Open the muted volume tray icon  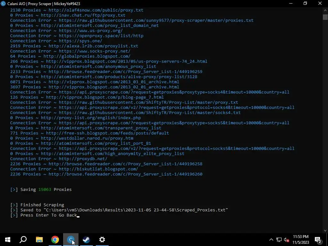tap(286, 240)
